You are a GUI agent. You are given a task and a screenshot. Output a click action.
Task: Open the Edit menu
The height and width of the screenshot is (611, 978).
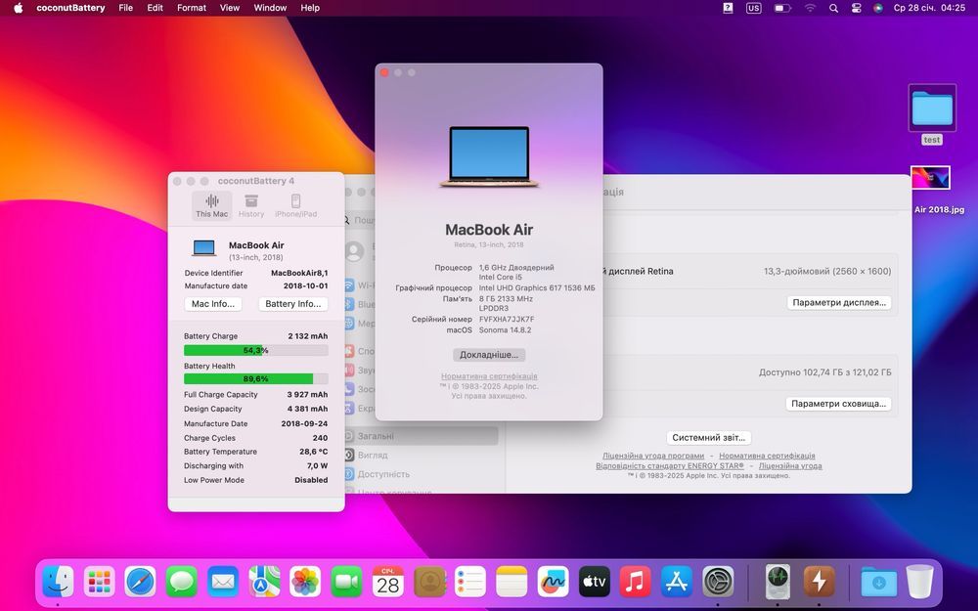coord(155,8)
